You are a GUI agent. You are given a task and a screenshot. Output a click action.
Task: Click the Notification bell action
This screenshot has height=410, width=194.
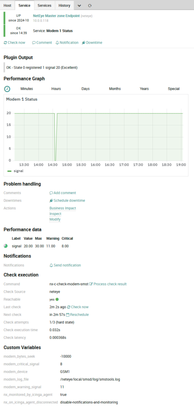click(67, 42)
